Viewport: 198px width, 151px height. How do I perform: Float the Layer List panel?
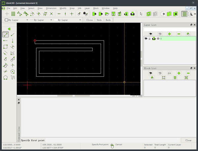191,25
